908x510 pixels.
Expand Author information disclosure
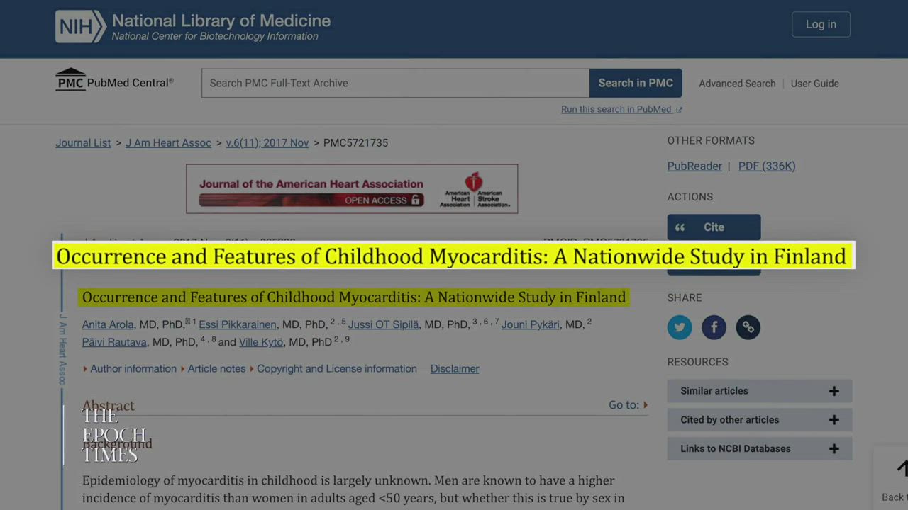[x=133, y=369]
